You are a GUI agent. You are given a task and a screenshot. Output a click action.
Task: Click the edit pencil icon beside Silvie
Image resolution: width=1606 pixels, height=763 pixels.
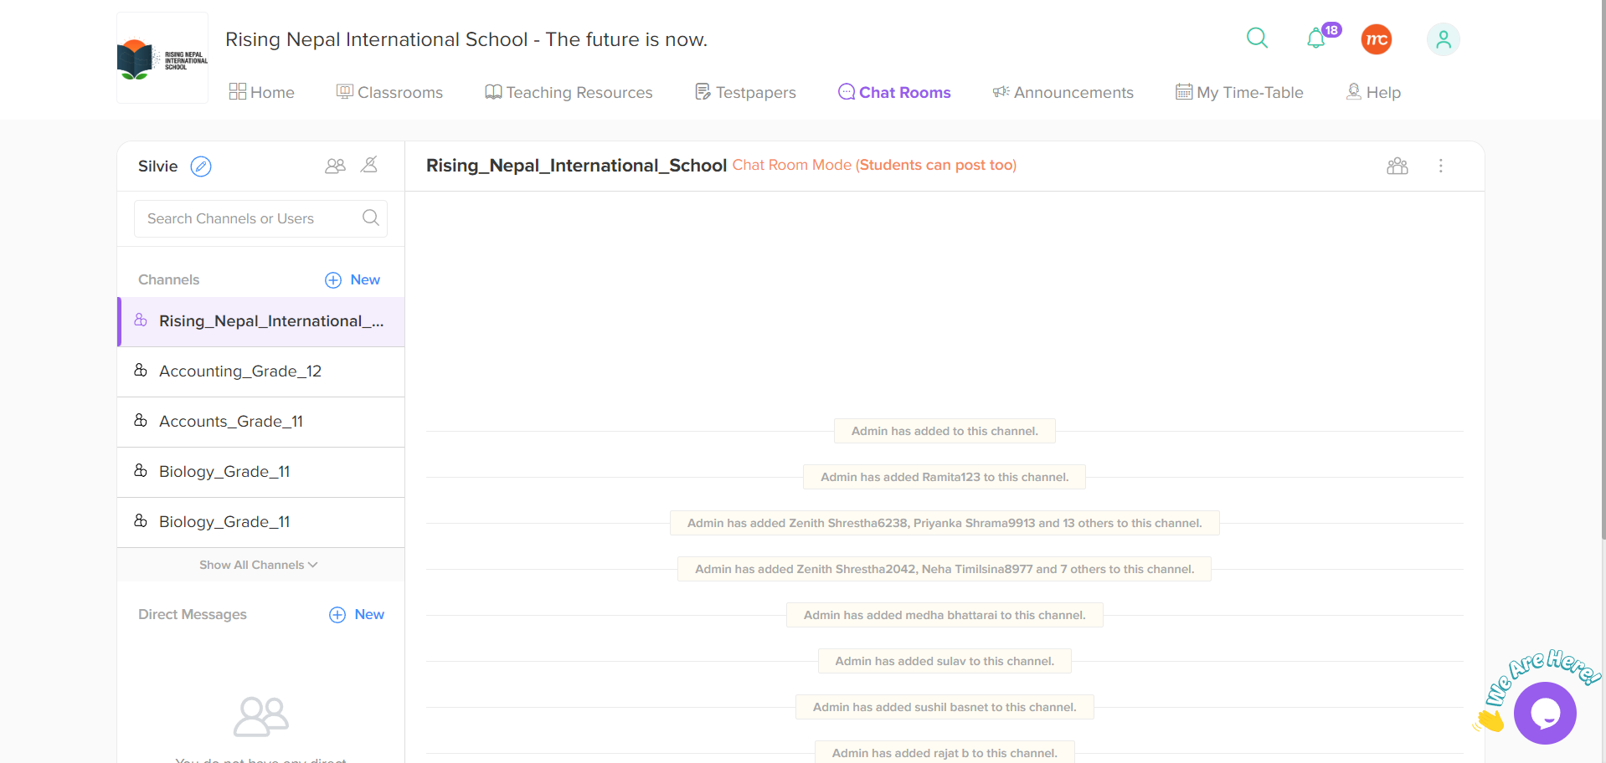(201, 166)
